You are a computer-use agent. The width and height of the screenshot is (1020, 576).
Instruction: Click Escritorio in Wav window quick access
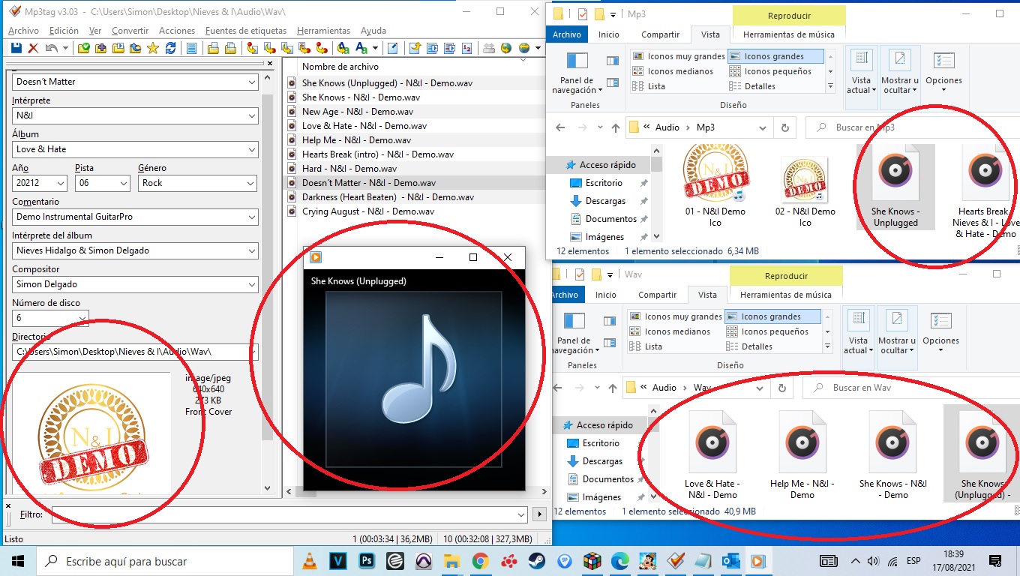(x=601, y=443)
